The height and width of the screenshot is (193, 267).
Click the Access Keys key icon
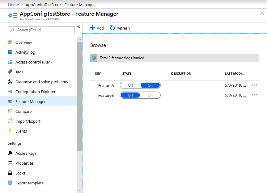coord(10,153)
